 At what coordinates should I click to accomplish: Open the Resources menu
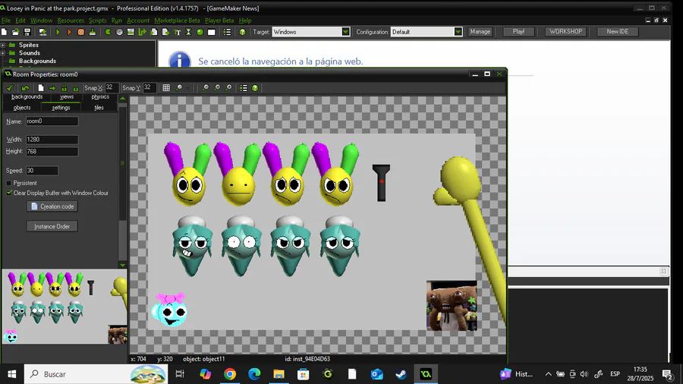coord(71,20)
